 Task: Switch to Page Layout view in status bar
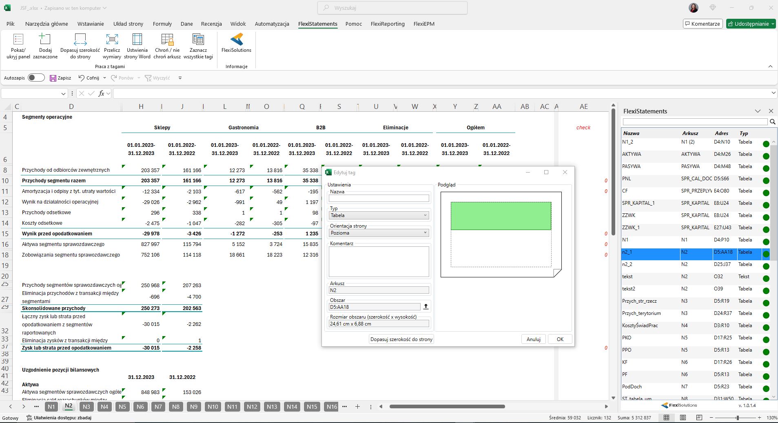point(683,418)
